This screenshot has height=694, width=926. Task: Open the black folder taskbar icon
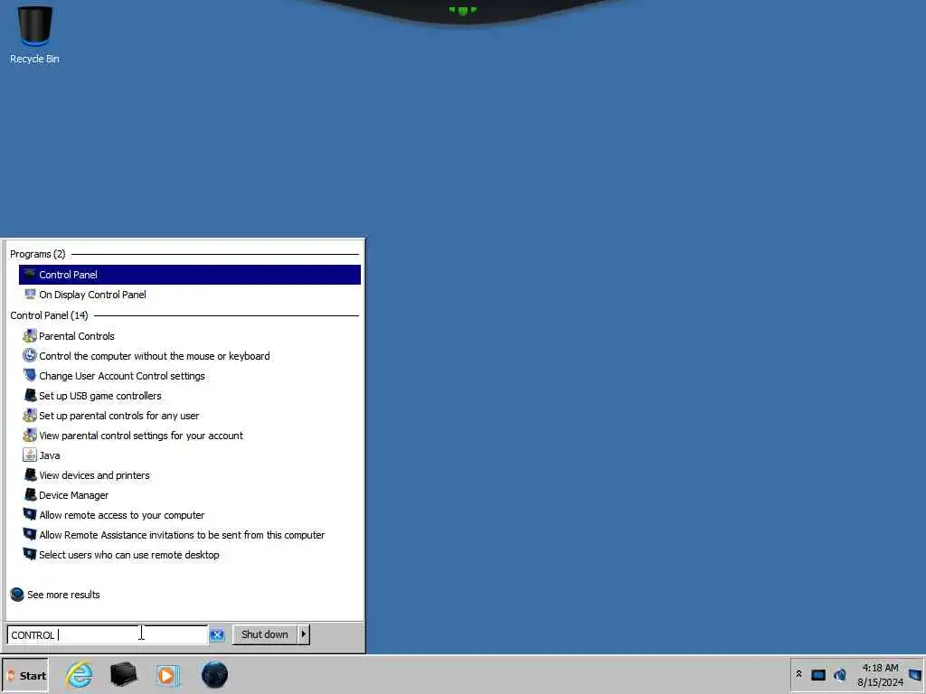123,675
